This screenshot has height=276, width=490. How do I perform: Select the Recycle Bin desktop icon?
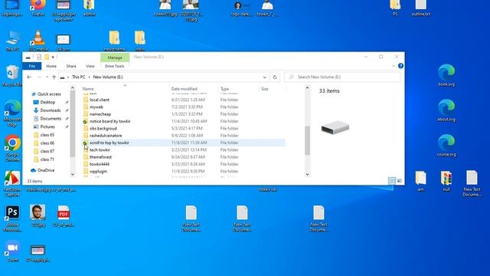point(12,76)
